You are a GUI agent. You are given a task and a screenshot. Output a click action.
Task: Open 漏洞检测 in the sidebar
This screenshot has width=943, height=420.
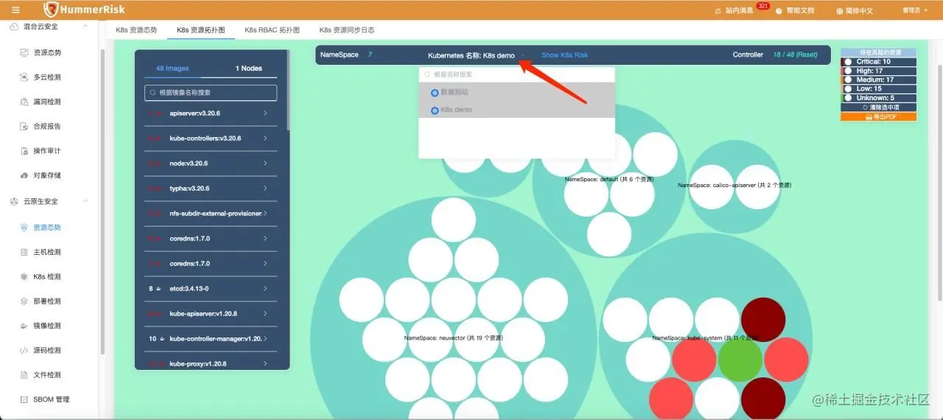point(47,102)
